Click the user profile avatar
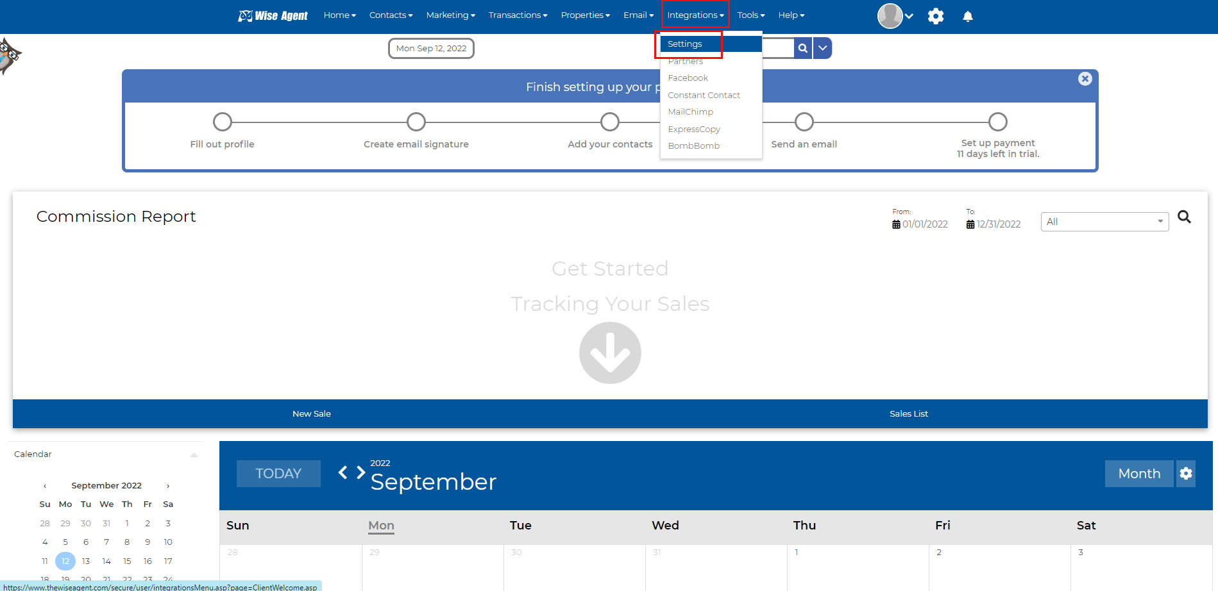The width and height of the screenshot is (1218, 591). (x=890, y=16)
